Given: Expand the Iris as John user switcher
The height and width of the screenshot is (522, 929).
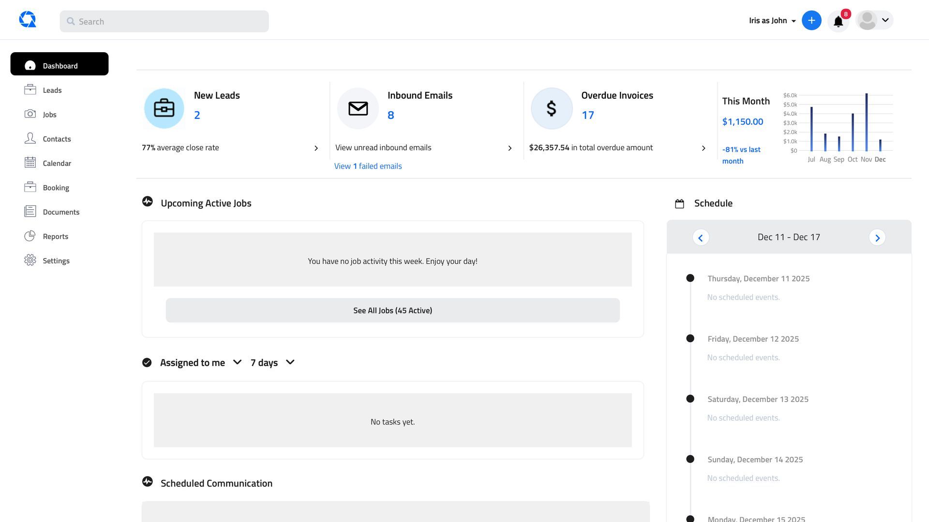Looking at the screenshot, I should tap(772, 20).
